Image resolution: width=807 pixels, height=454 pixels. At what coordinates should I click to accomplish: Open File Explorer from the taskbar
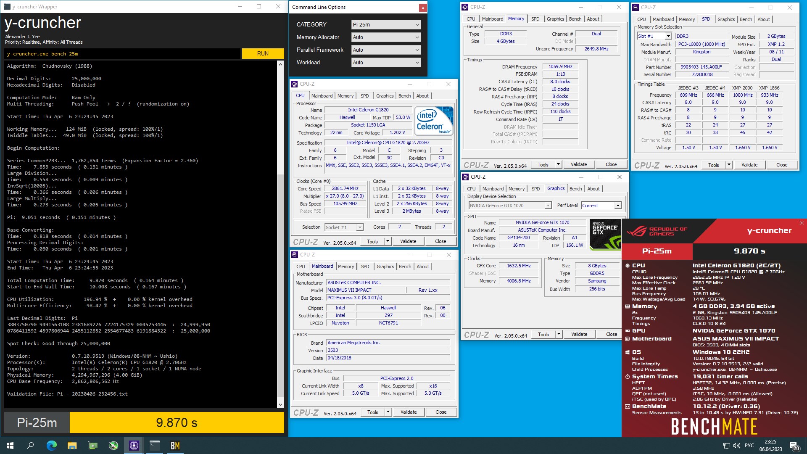coord(72,446)
